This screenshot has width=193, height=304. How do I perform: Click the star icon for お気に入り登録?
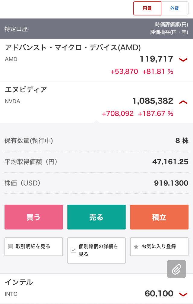click(x=136, y=246)
